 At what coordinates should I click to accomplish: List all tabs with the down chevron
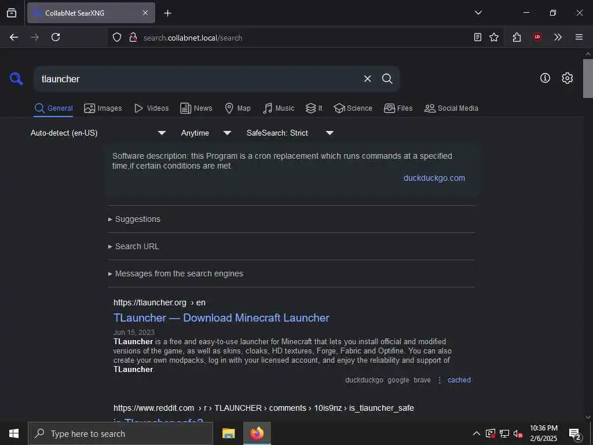478,13
